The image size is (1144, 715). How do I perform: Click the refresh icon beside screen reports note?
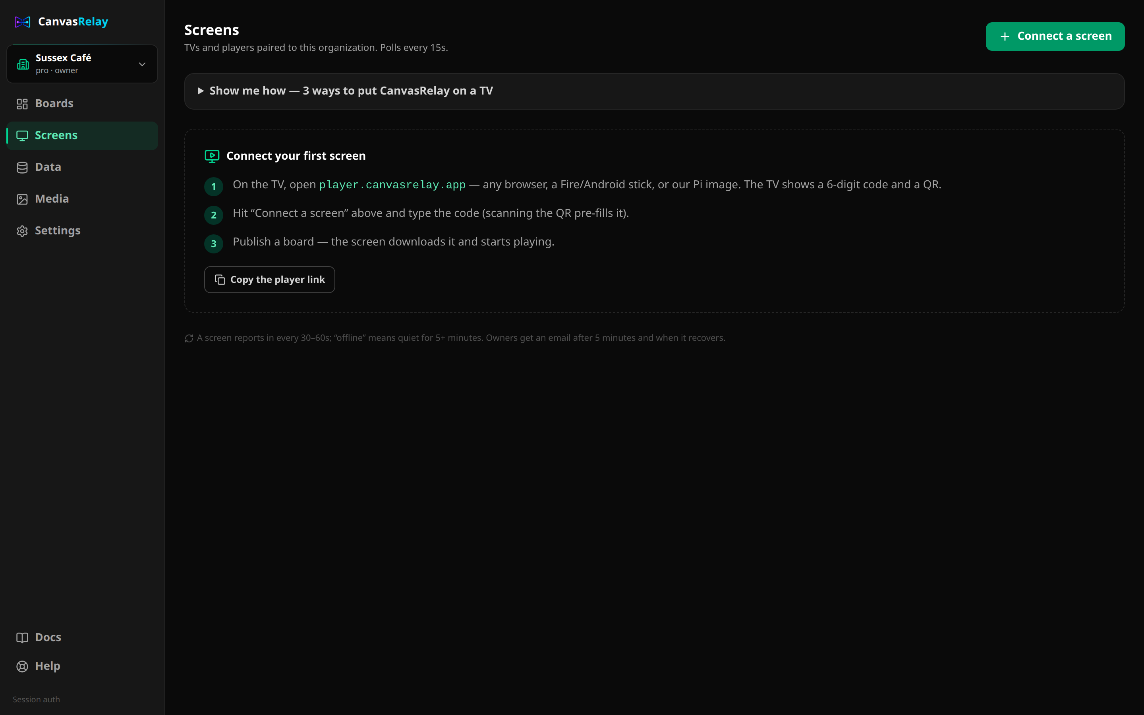coord(189,338)
